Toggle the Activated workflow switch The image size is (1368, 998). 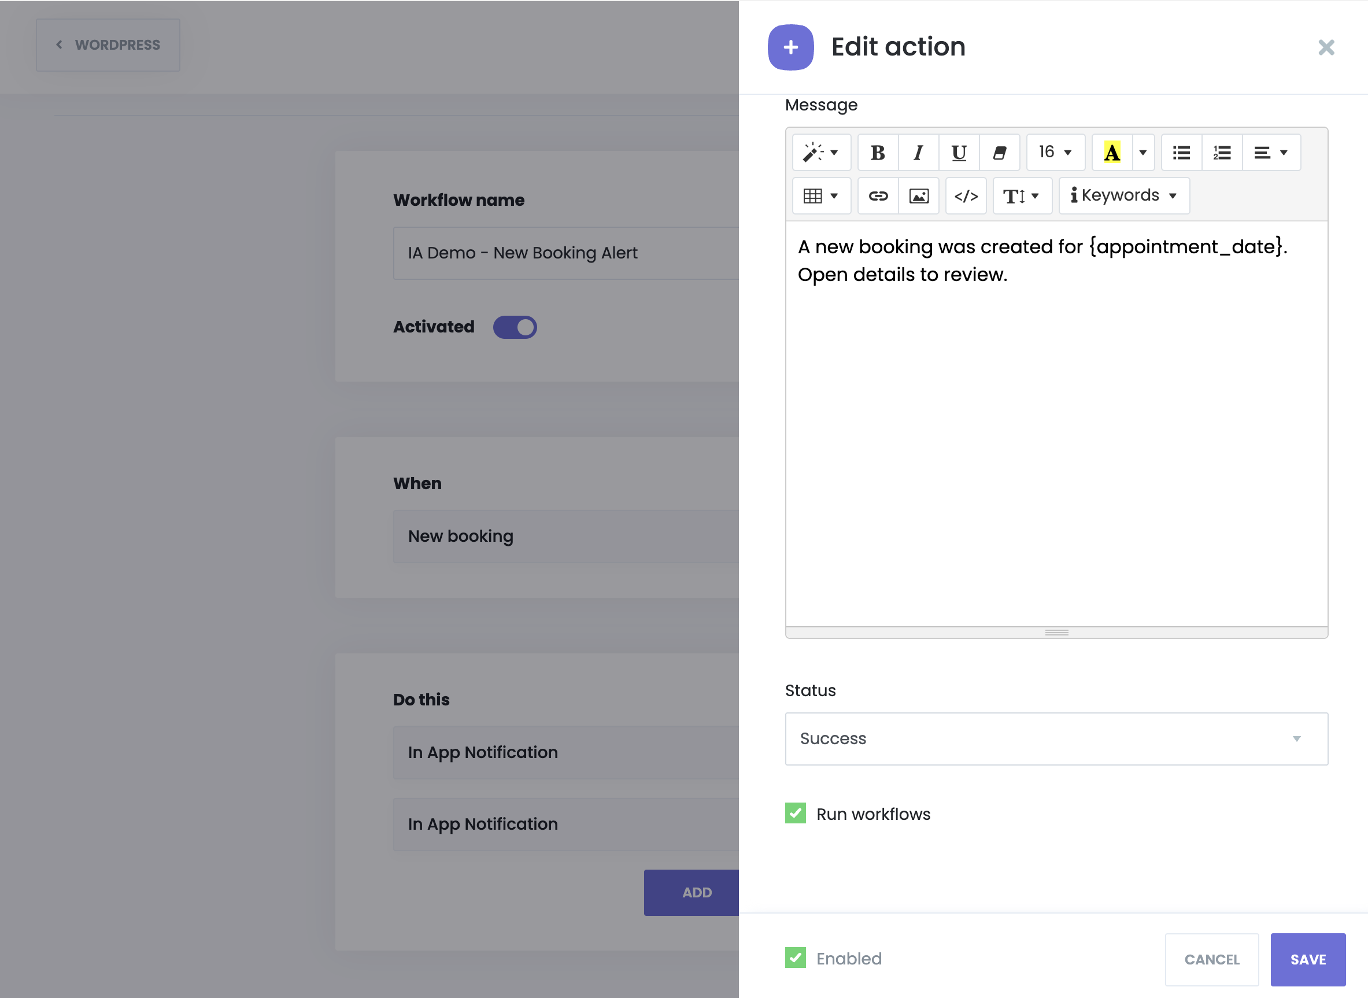515,327
